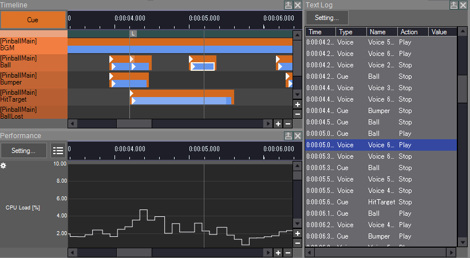Sort the Text Log by Action column
The image size is (470, 258).
412,32
